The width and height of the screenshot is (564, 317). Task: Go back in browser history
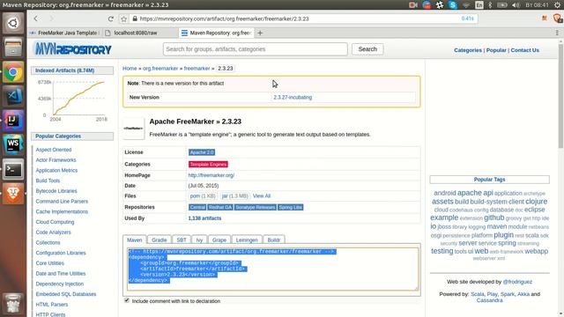point(35,18)
